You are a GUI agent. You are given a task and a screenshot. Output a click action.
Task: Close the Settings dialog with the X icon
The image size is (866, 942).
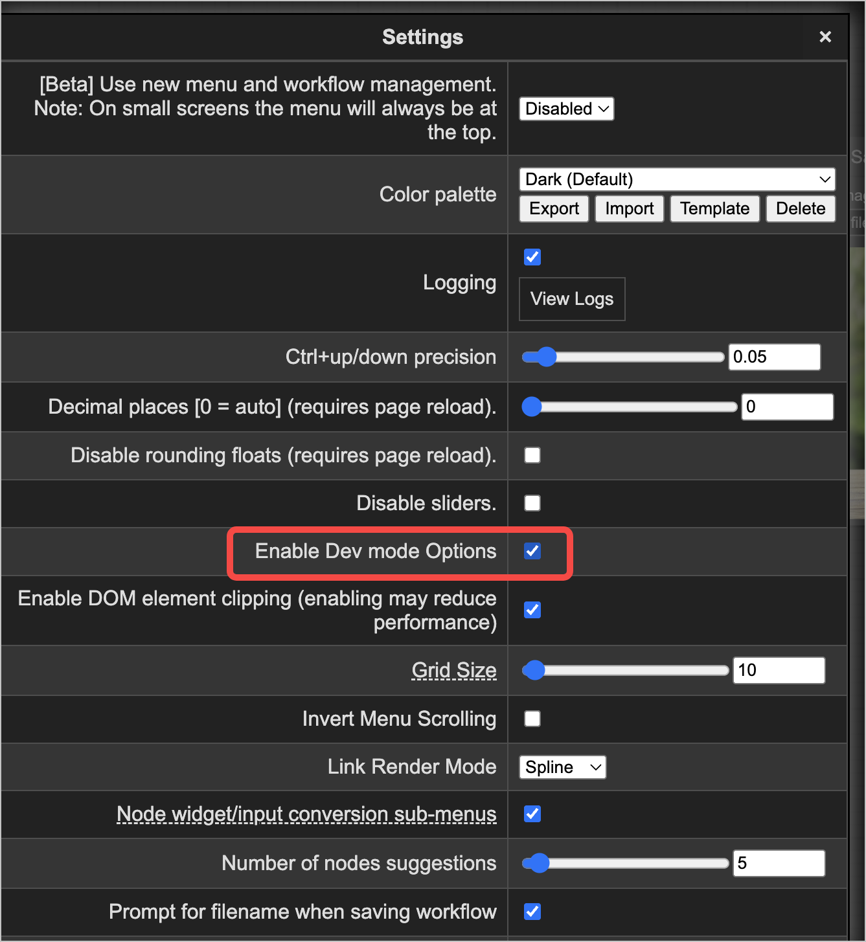pyautogui.click(x=825, y=37)
